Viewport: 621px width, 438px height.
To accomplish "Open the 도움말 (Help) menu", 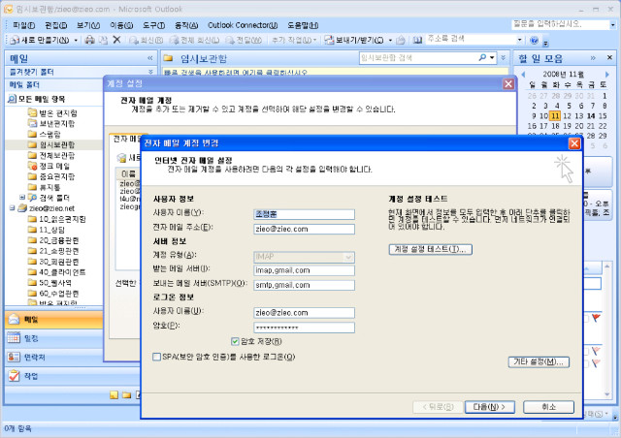I will (x=303, y=25).
